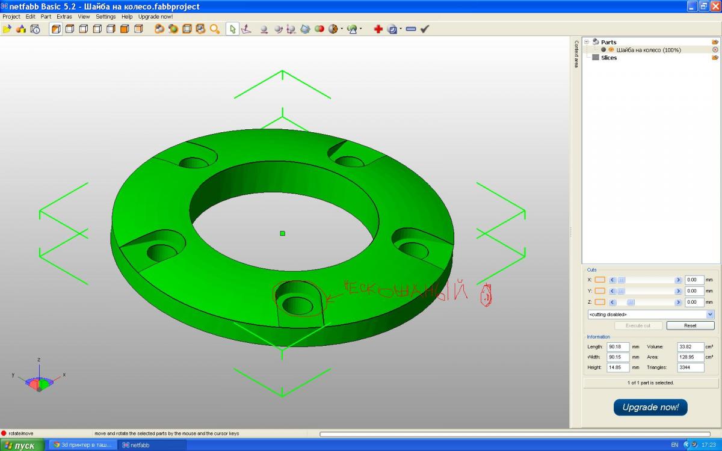Click the Z cut slider right arrow
Viewport: 722px width, 451px height.
[678, 302]
